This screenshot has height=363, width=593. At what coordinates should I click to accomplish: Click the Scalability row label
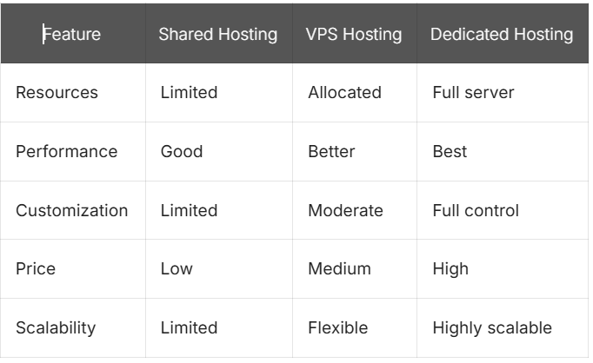(56, 328)
